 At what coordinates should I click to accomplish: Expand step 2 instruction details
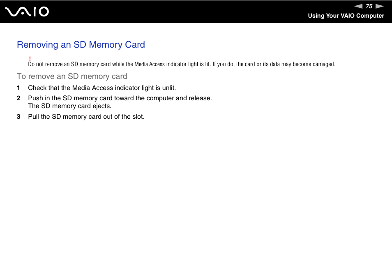coord(120,98)
